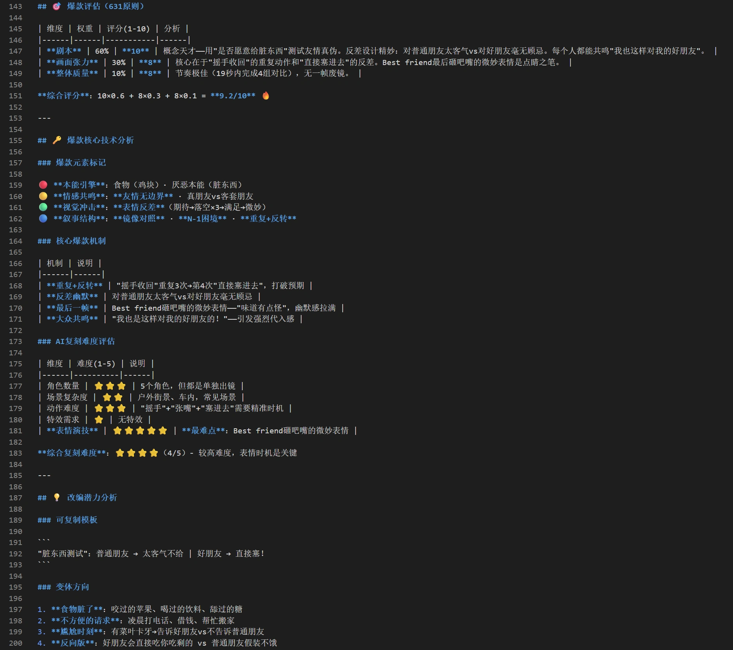Click the single star in the 特效需求 row
The image size is (733, 650).
coord(99,420)
